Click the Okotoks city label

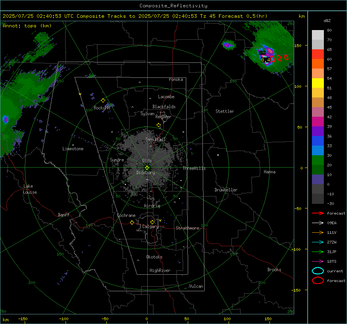coord(154,257)
